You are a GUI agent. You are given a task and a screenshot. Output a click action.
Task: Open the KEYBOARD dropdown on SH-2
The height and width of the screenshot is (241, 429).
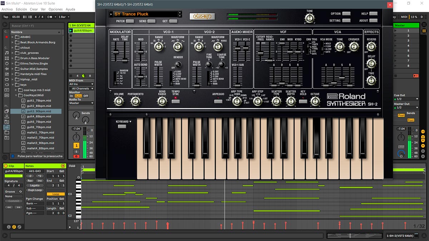[x=124, y=122]
